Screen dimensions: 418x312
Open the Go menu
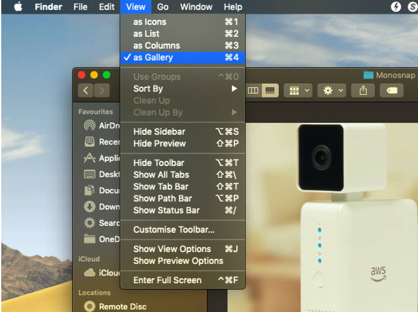click(x=163, y=7)
